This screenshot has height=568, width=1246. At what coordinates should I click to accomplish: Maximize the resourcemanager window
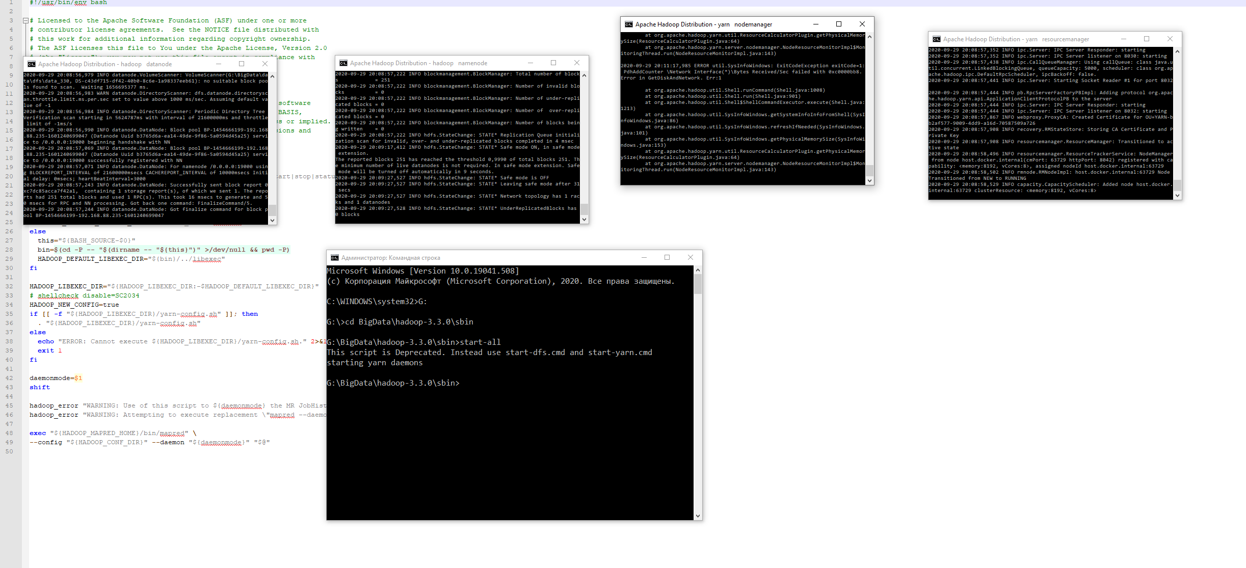pyautogui.click(x=1147, y=39)
